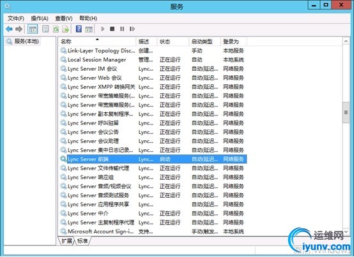Select Lync Server Web 会议 service

[153, 78]
